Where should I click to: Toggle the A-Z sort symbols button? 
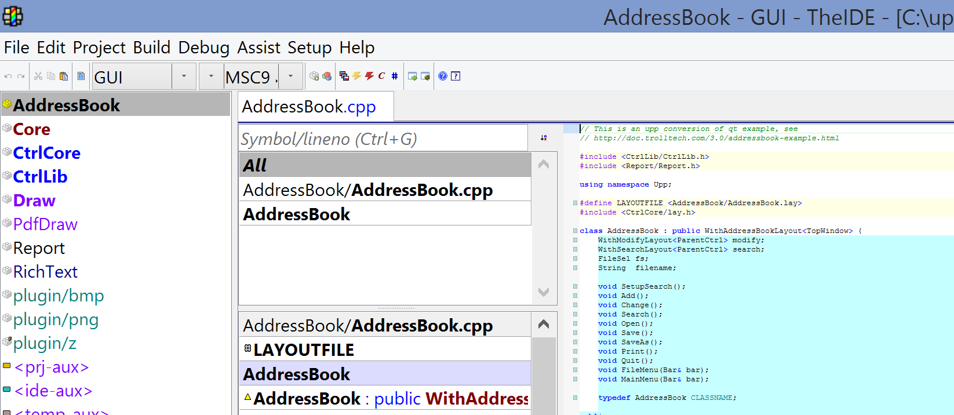tap(544, 138)
